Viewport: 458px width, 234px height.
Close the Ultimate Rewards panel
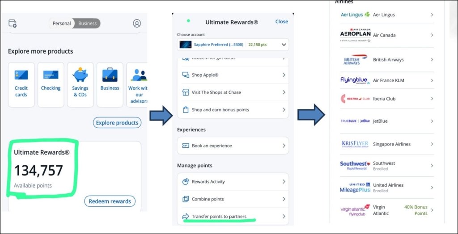click(281, 21)
